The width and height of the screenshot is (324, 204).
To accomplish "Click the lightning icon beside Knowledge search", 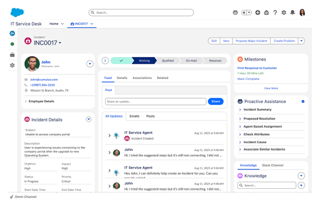I will pos(302,185).
